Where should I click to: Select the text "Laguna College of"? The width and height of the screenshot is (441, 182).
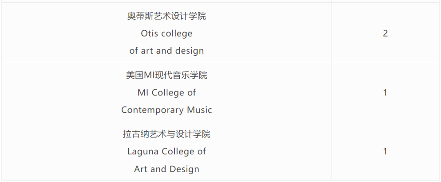click(x=167, y=152)
